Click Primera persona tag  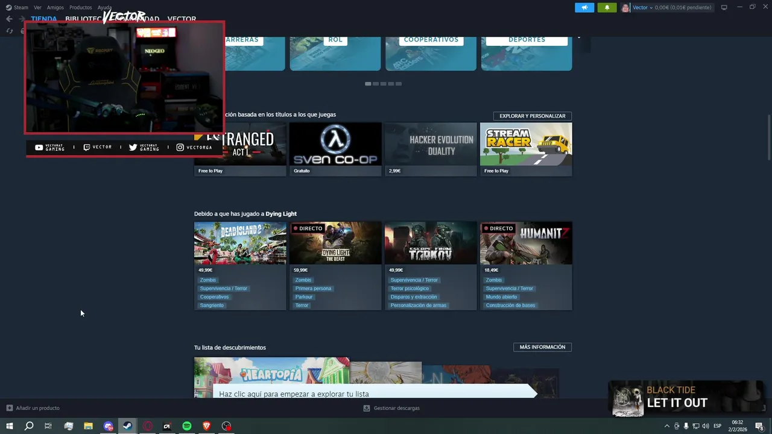pos(313,288)
